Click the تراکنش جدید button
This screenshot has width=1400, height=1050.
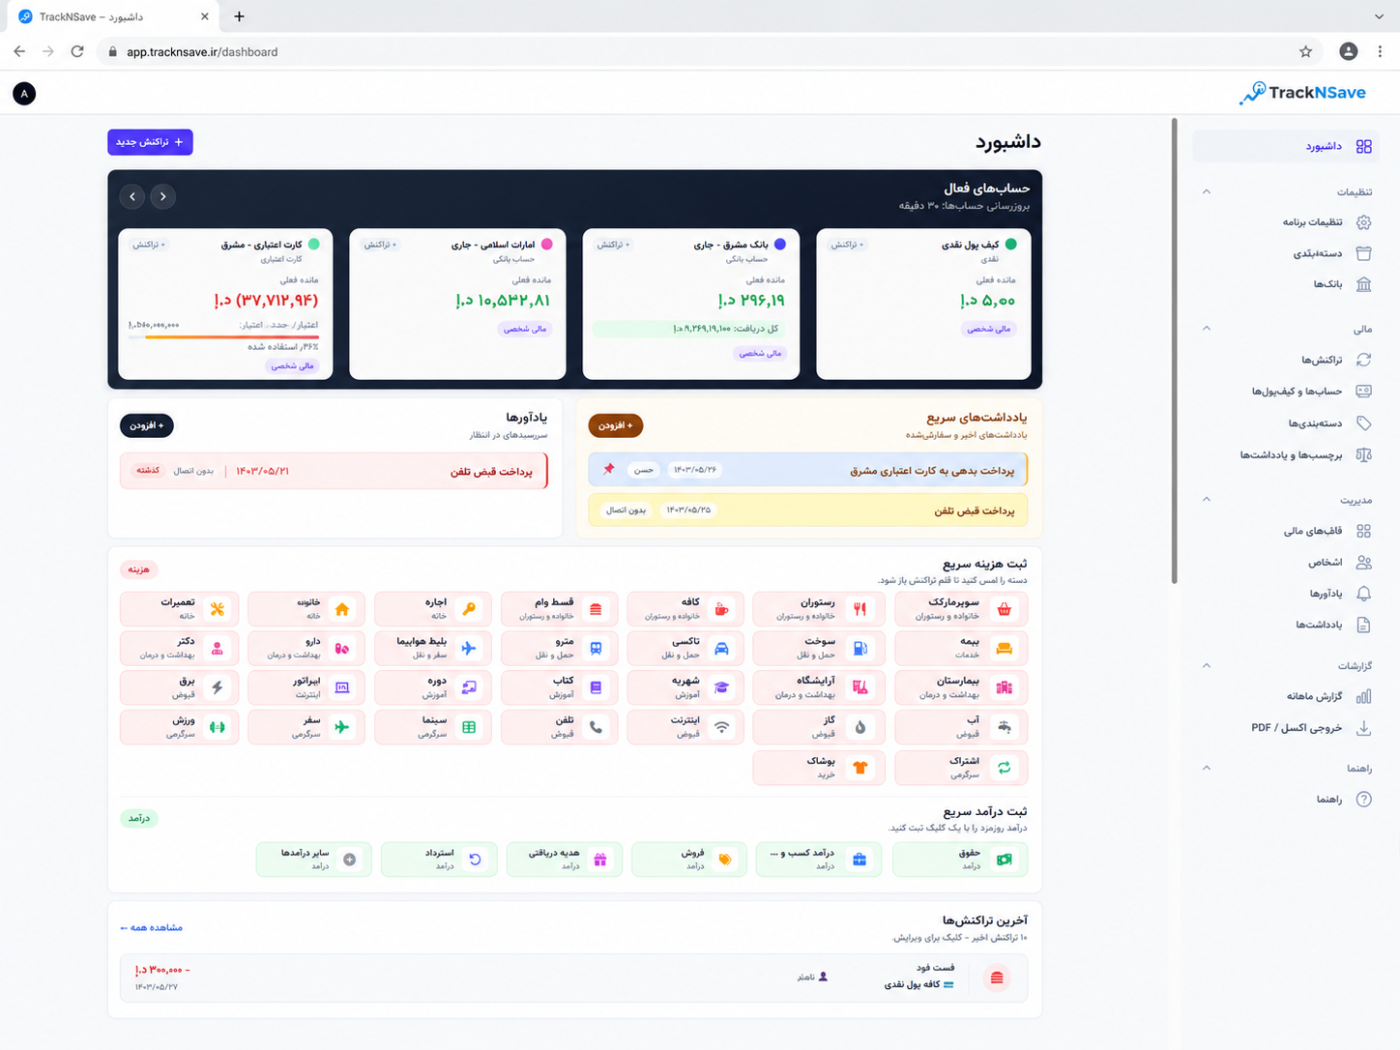coord(150,142)
